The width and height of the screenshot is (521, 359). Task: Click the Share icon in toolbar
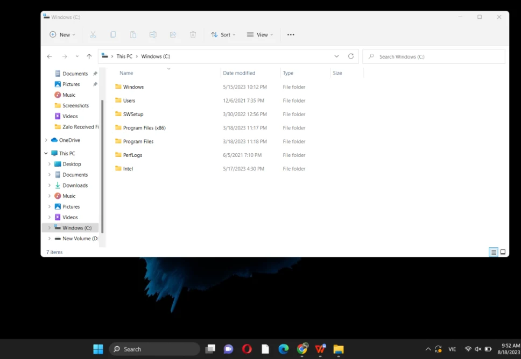pyautogui.click(x=173, y=34)
